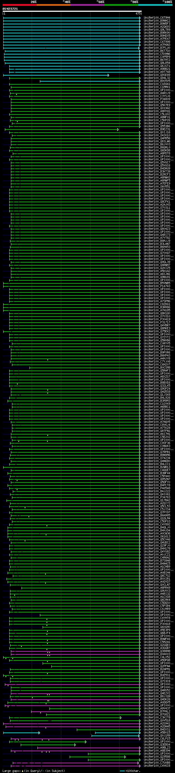Select hit label UniRef100_B9HDX5

[x=157, y=36]
